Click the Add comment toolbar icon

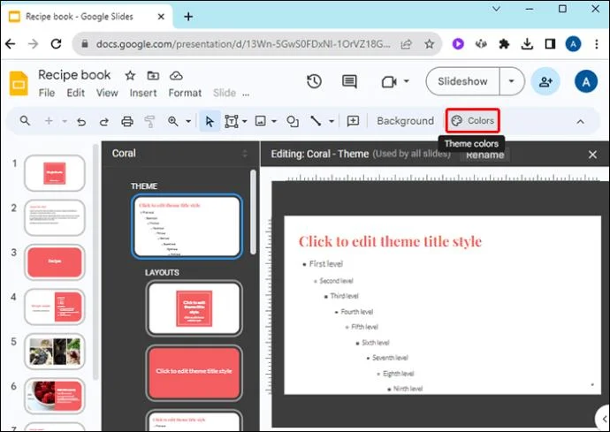tap(353, 121)
